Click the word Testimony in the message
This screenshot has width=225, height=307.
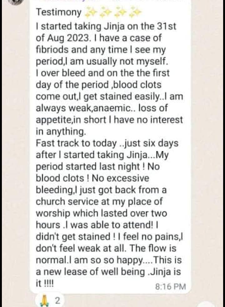tap(59, 12)
